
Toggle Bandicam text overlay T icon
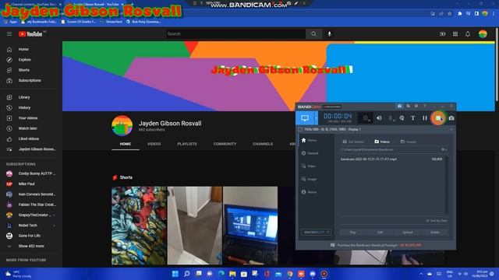pyautogui.click(x=412, y=118)
